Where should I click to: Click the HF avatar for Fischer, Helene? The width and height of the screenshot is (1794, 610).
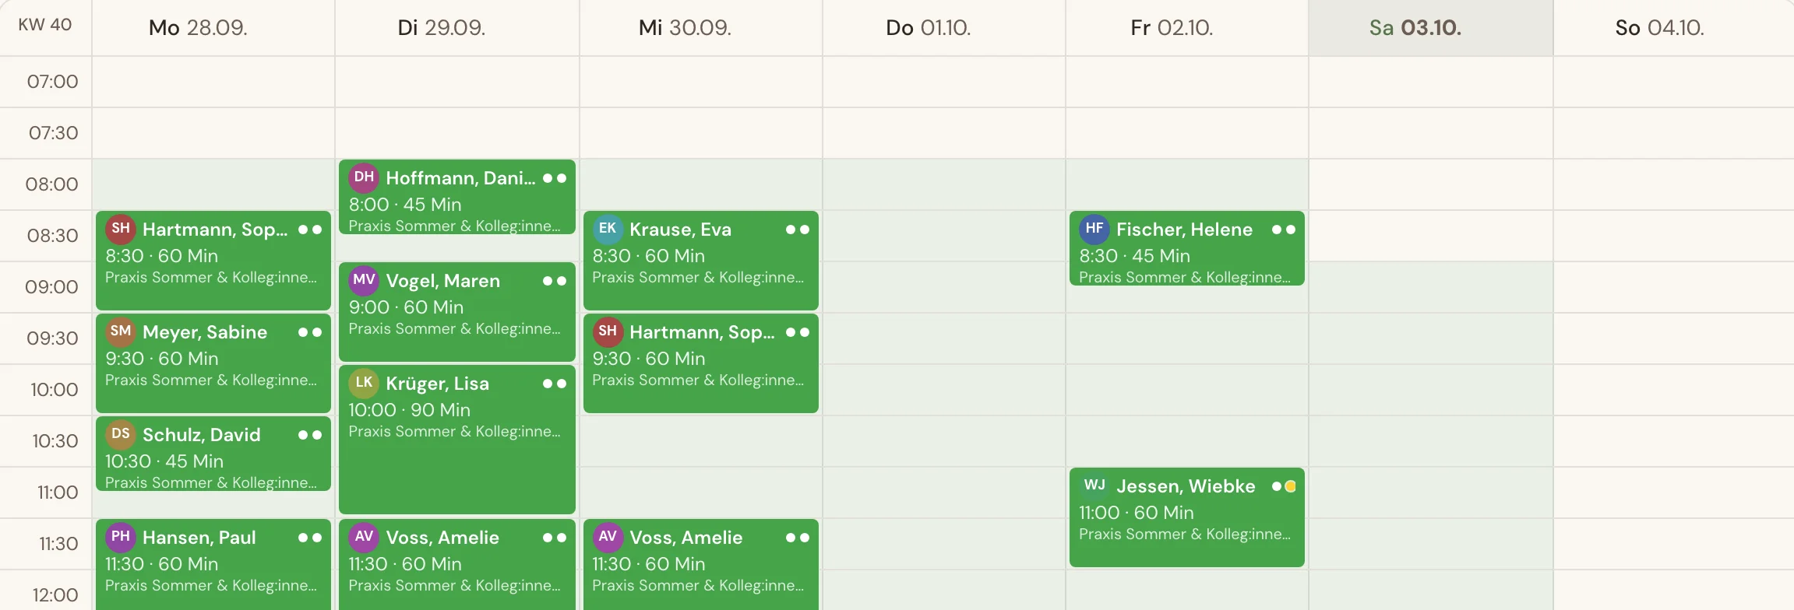(1094, 229)
